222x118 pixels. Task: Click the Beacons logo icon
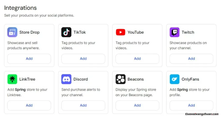tap(121, 79)
